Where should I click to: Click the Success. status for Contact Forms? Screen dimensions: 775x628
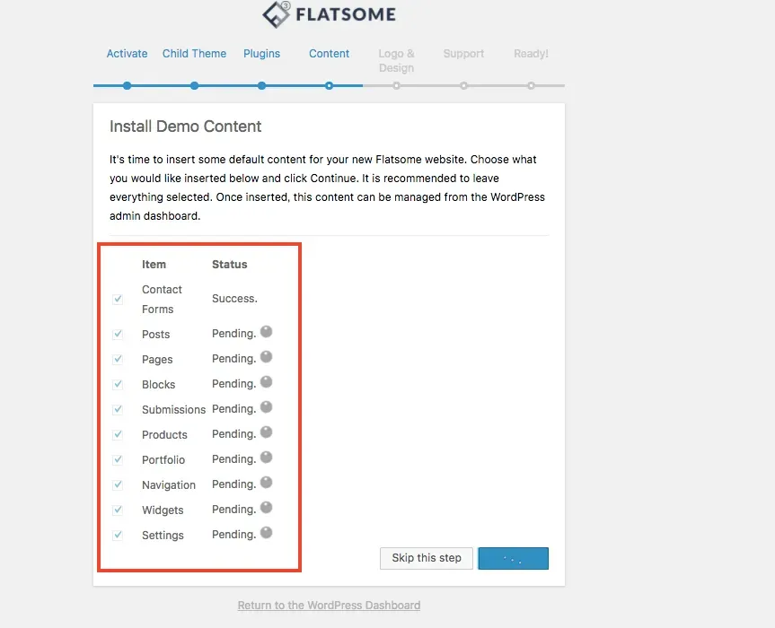click(234, 299)
